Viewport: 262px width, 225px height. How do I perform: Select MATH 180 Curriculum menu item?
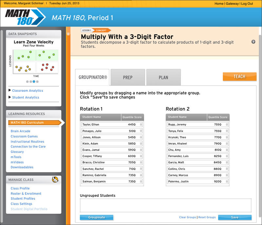click(35, 122)
